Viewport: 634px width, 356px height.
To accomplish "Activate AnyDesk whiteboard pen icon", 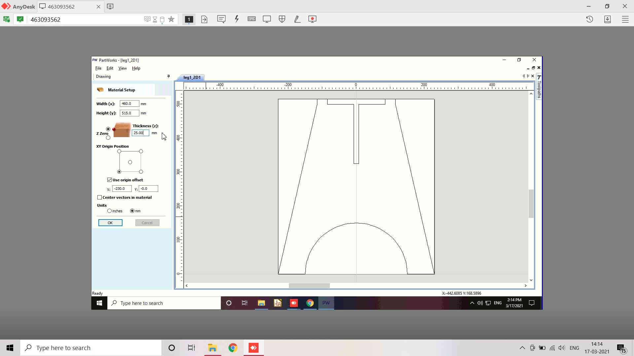I will (x=297, y=19).
